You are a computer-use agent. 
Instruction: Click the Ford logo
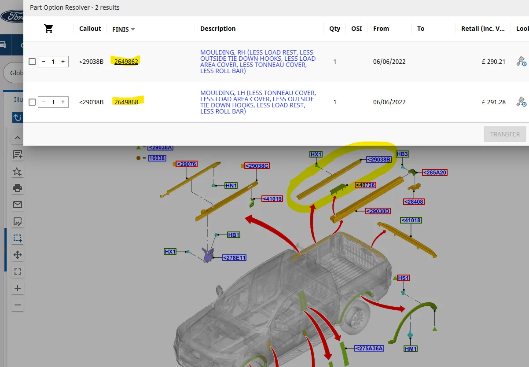(x=11, y=17)
